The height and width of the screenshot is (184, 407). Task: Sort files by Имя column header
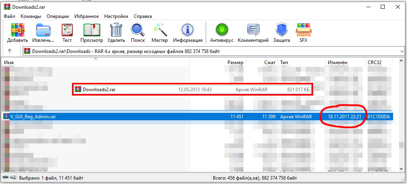coord(95,63)
